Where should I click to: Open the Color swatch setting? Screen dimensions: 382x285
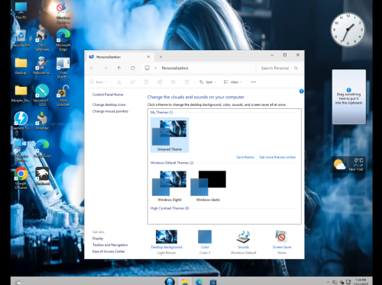(x=205, y=237)
